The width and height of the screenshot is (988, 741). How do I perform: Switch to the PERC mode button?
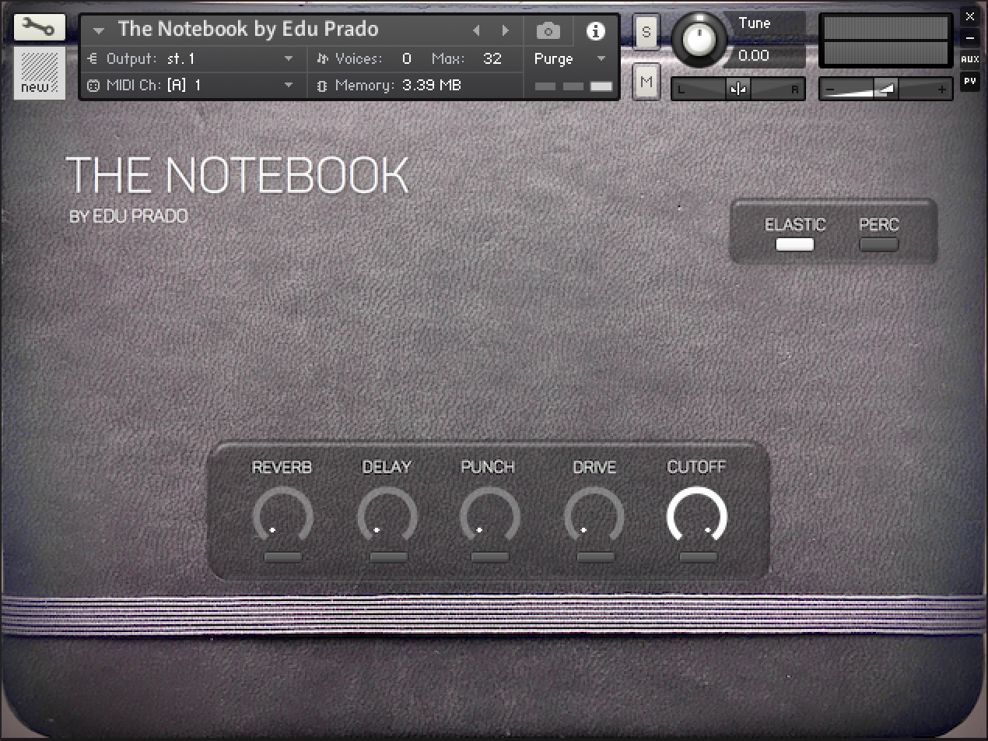tap(878, 244)
